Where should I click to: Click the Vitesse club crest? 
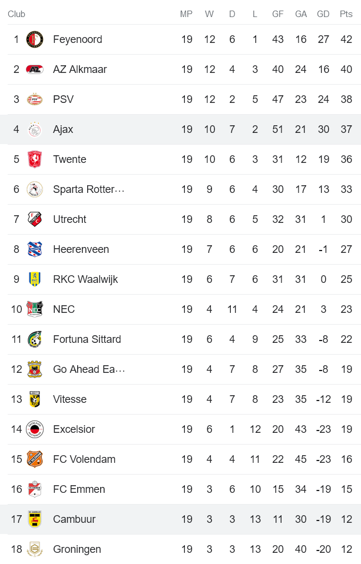[x=35, y=399]
